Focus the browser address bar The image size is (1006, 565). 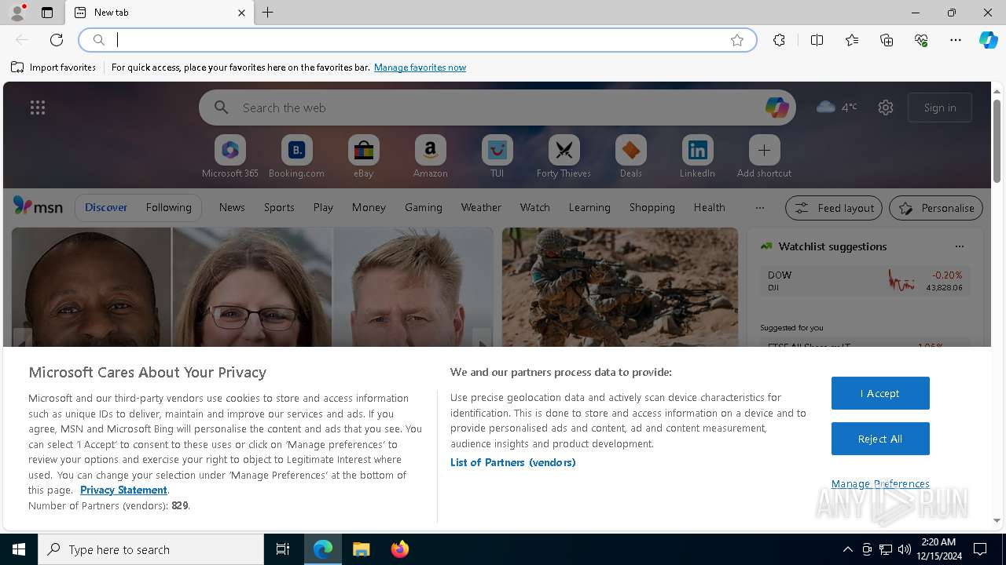click(417, 40)
